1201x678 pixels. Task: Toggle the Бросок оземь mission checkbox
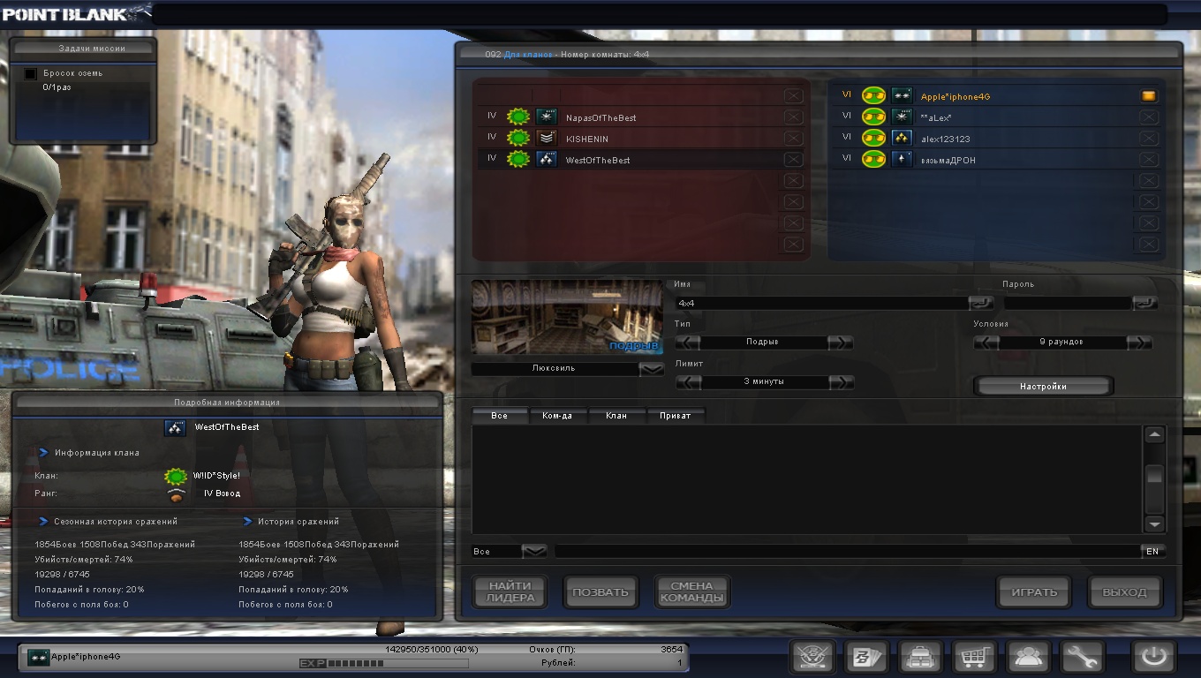[30, 74]
